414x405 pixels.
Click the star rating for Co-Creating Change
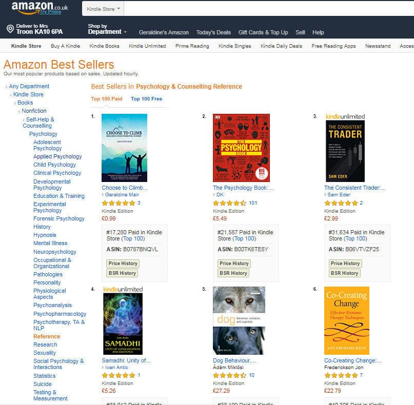341,375
